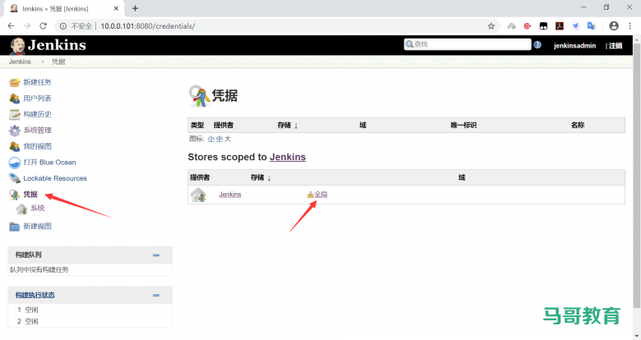Click the 系统 house icon in sidebar
Viewport: 641px width, 340px height.
pos(21,209)
